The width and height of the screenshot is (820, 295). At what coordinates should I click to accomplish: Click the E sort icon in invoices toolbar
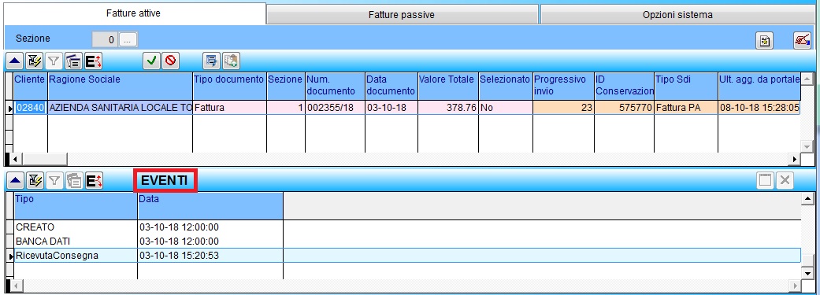(94, 61)
